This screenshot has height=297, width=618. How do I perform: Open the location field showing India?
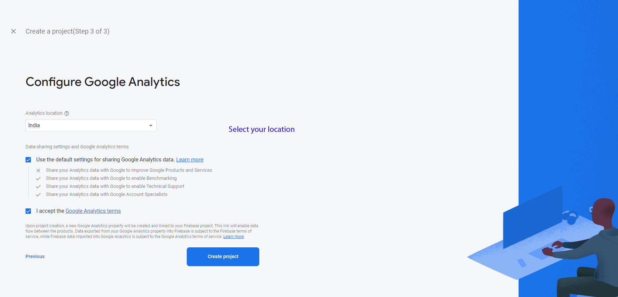point(87,126)
